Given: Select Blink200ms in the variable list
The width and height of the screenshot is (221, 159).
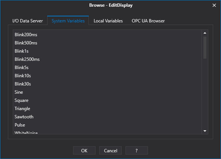Looking at the screenshot, I should 107,35.
